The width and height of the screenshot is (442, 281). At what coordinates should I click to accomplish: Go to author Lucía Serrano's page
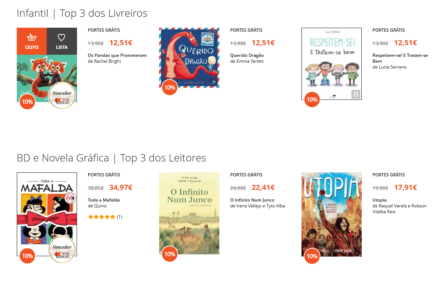click(392, 67)
